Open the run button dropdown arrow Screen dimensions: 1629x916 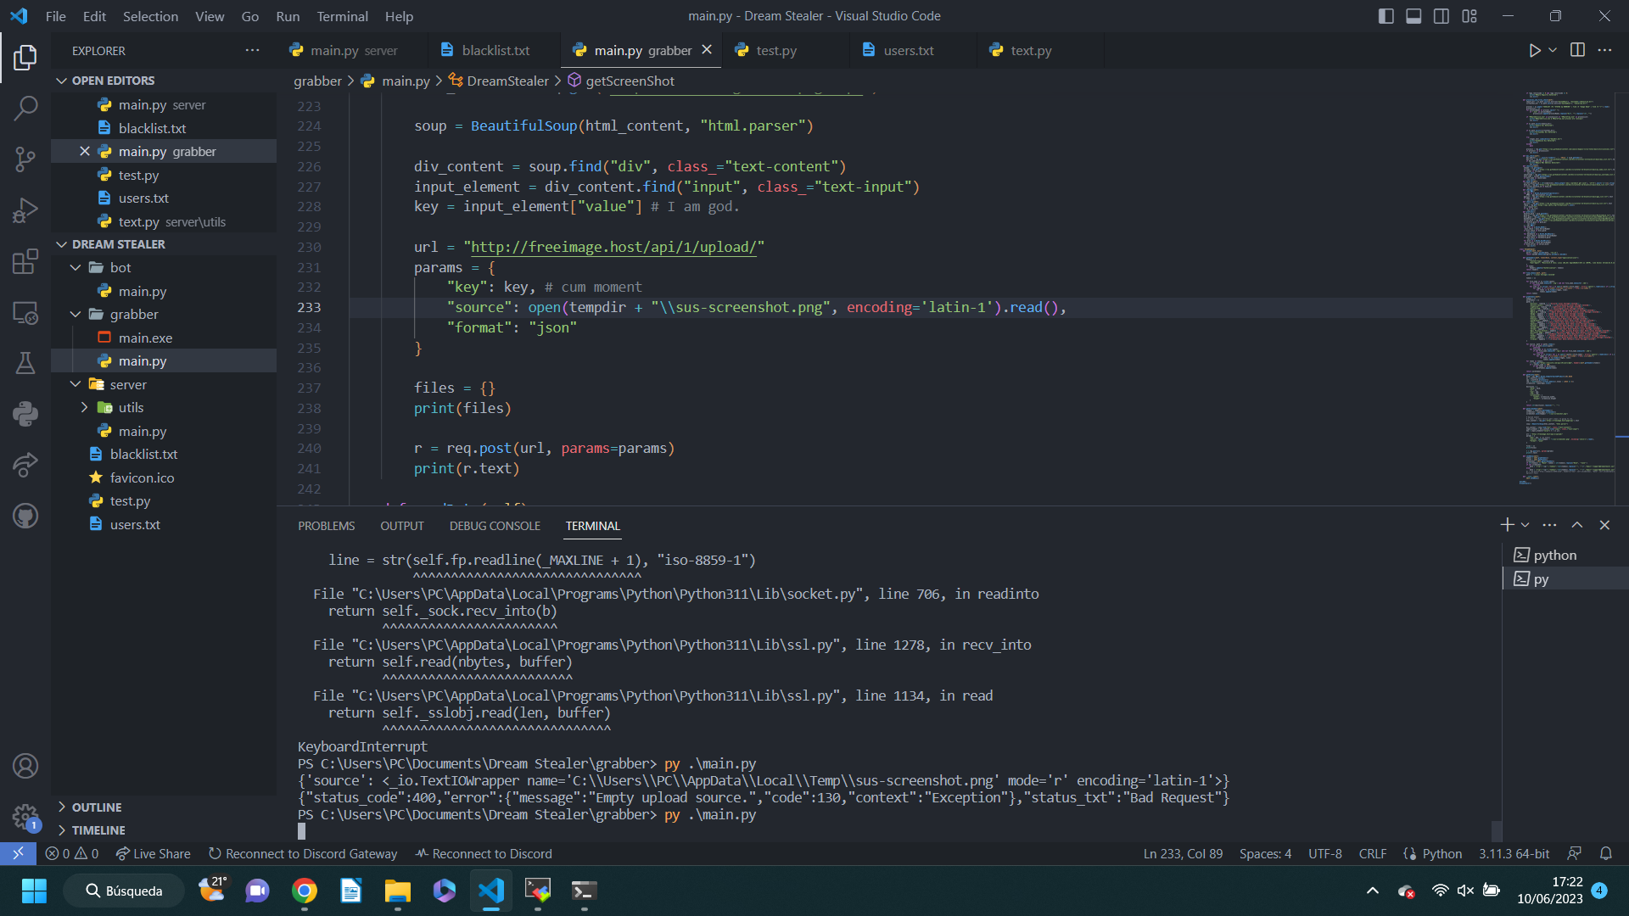[x=1553, y=51]
